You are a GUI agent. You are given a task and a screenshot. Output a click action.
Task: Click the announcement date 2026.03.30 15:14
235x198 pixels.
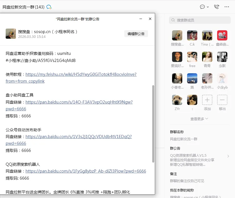(x=32, y=37)
